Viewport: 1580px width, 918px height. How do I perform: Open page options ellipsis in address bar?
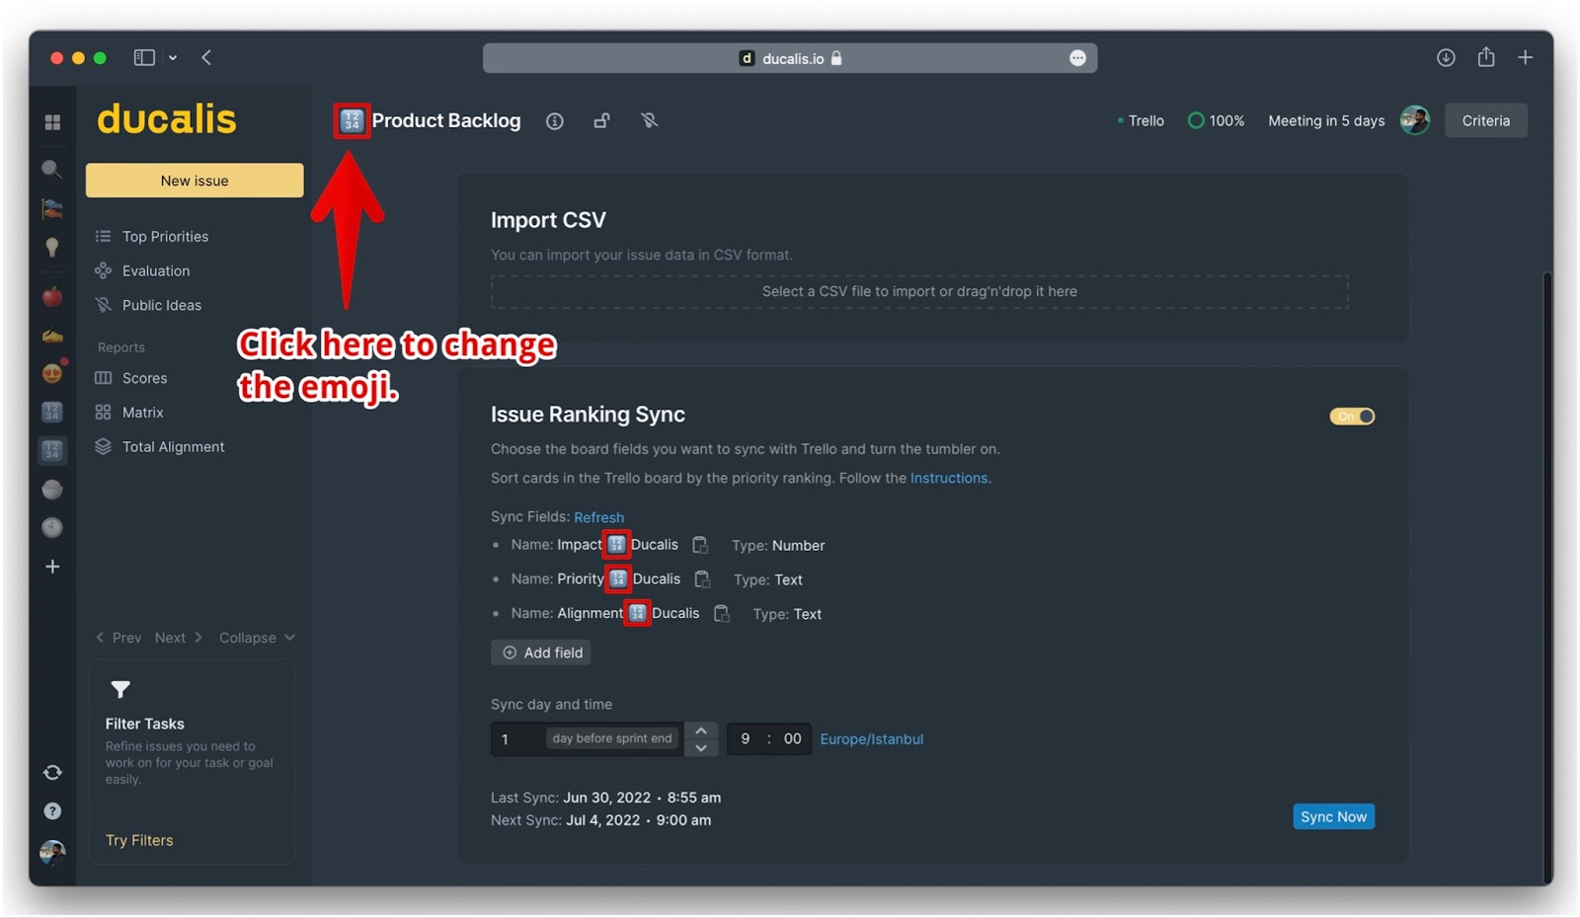click(x=1077, y=58)
